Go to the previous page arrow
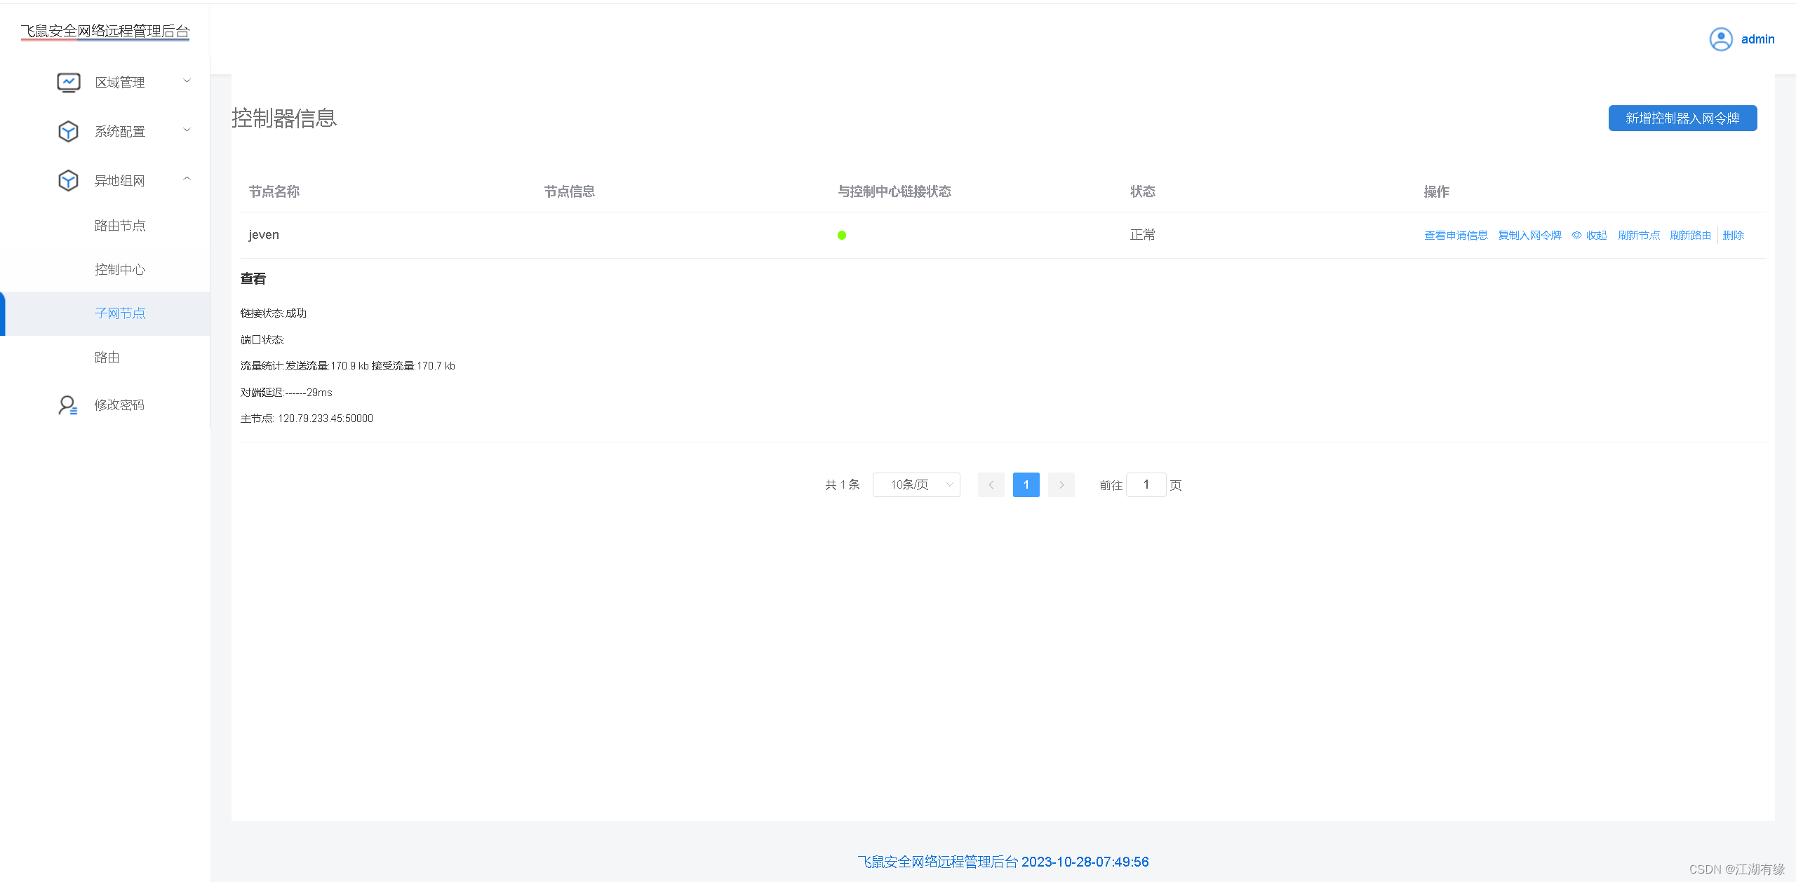This screenshot has width=1796, height=882. 991,484
